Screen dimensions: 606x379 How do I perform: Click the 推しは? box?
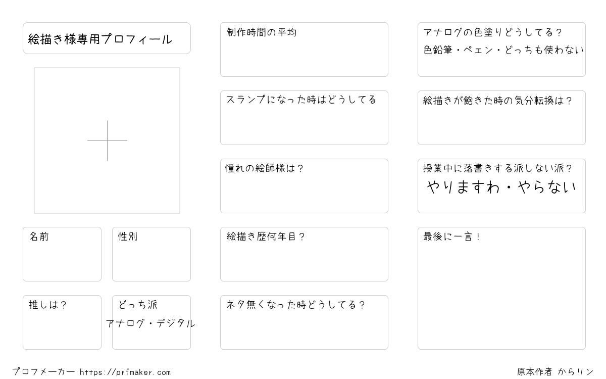pos(62,322)
